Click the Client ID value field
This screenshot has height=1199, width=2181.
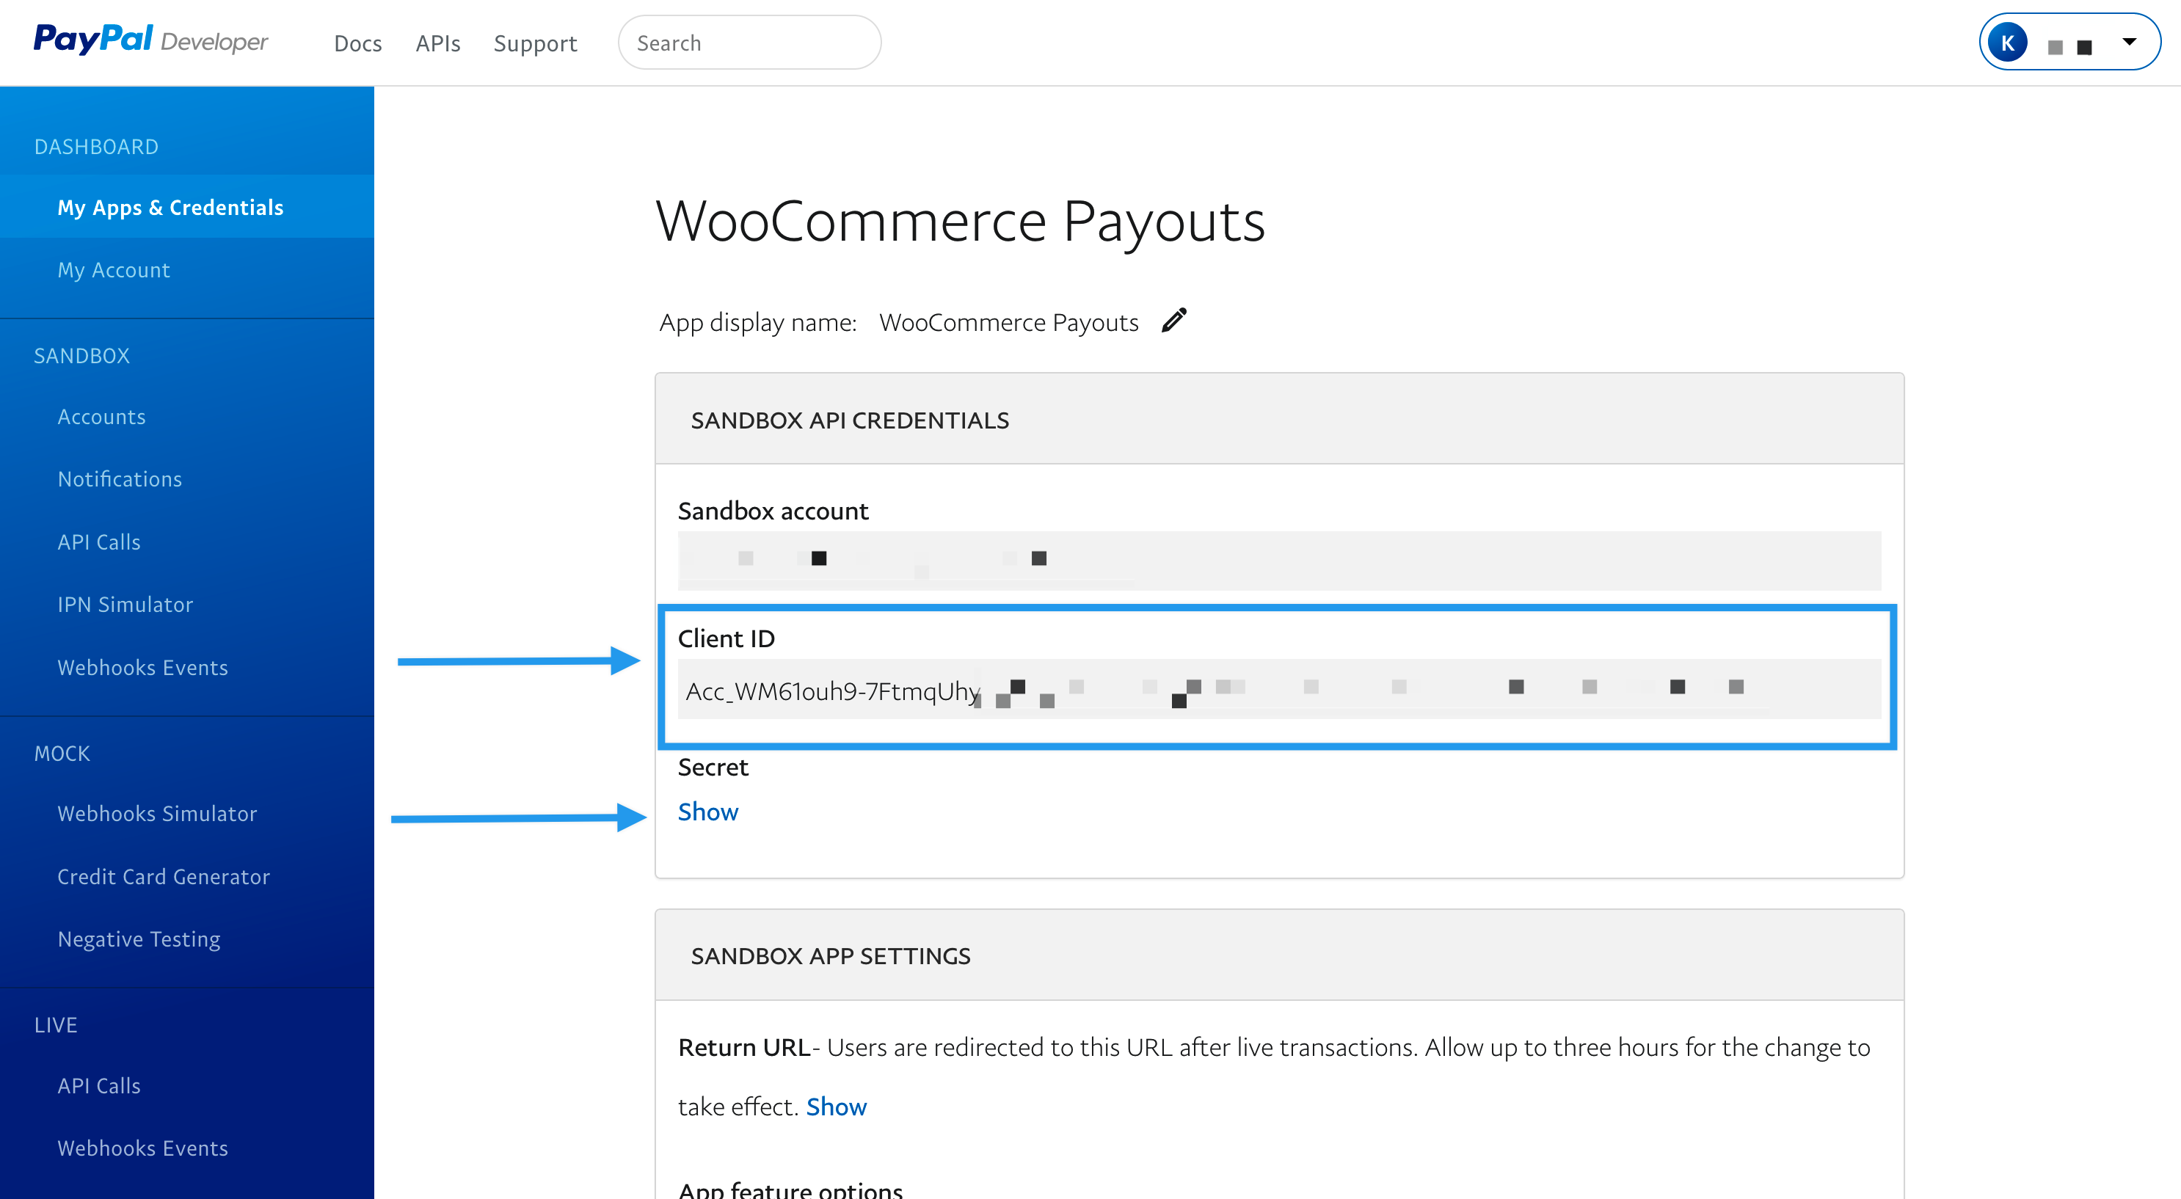(x=1278, y=690)
